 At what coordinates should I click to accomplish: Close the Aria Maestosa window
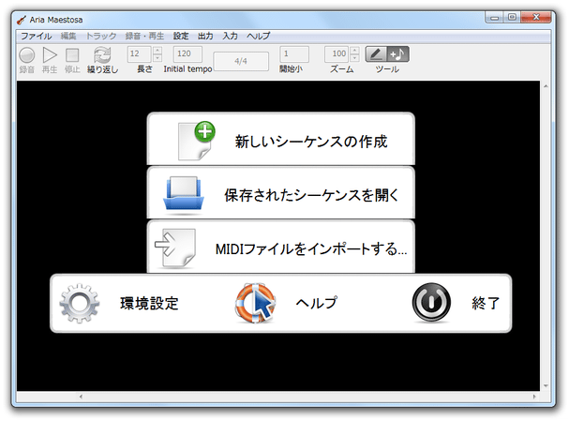pos(536,18)
